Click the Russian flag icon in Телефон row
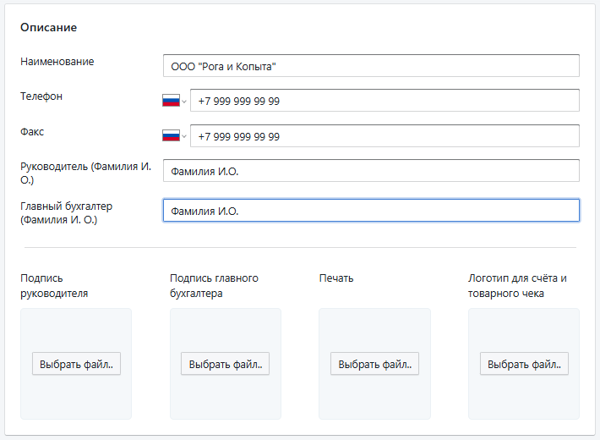This screenshot has width=600, height=440. [171, 101]
